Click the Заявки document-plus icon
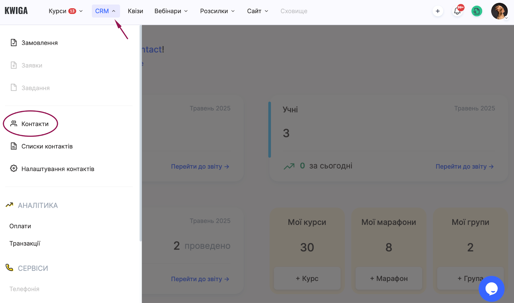This screenshot has height=303, width=514. point(13,65)
